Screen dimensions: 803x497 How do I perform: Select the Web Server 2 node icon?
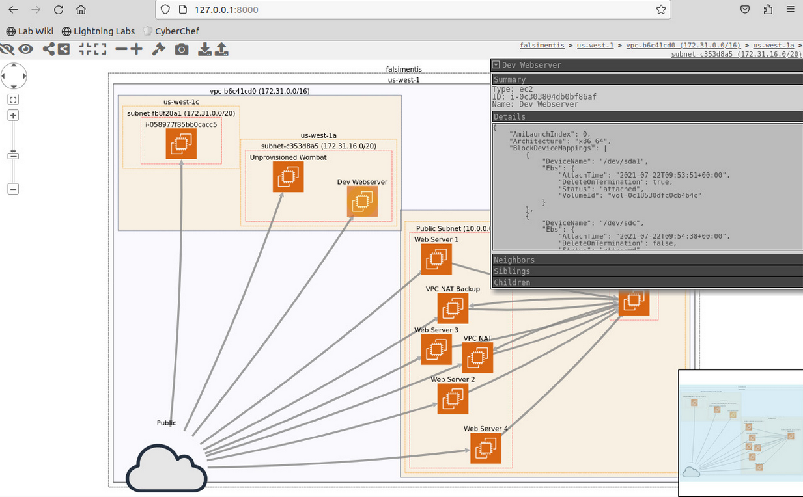coord(453,399)
